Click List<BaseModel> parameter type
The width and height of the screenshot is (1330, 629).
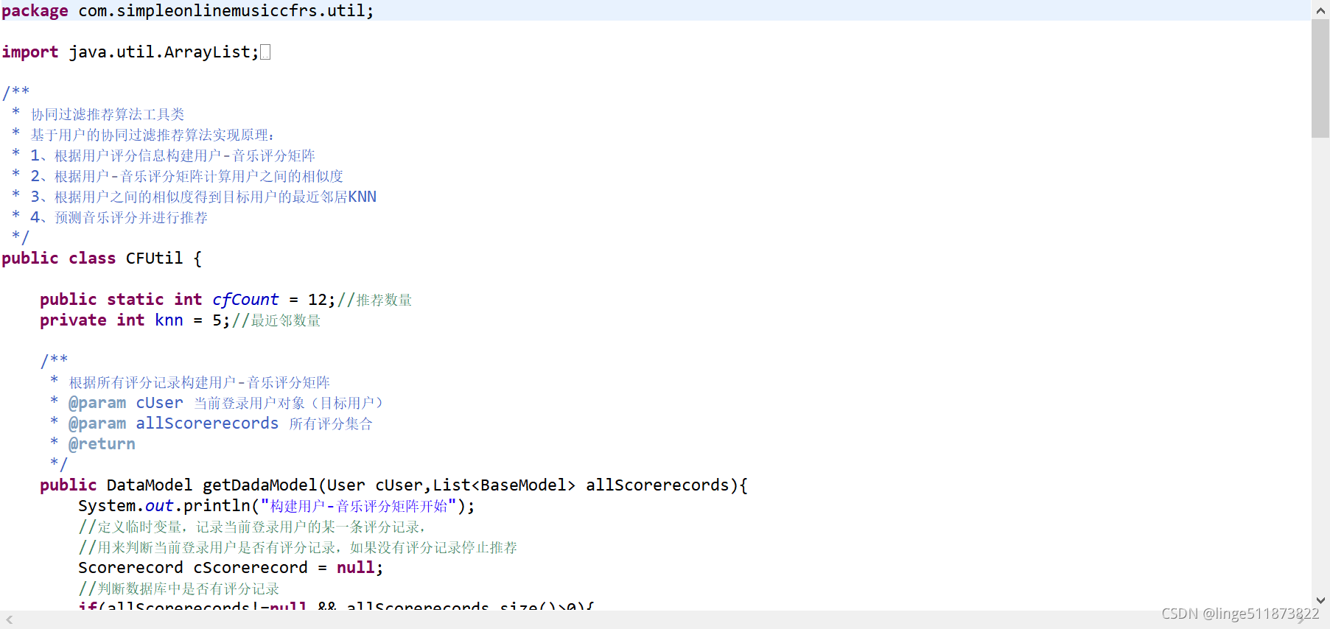(x=505, y=485)
